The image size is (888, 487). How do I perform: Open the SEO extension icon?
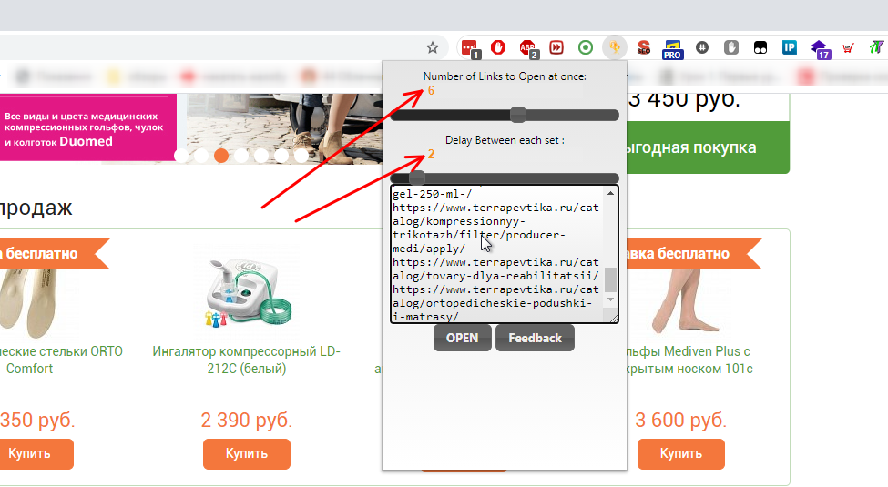(644, 47)
